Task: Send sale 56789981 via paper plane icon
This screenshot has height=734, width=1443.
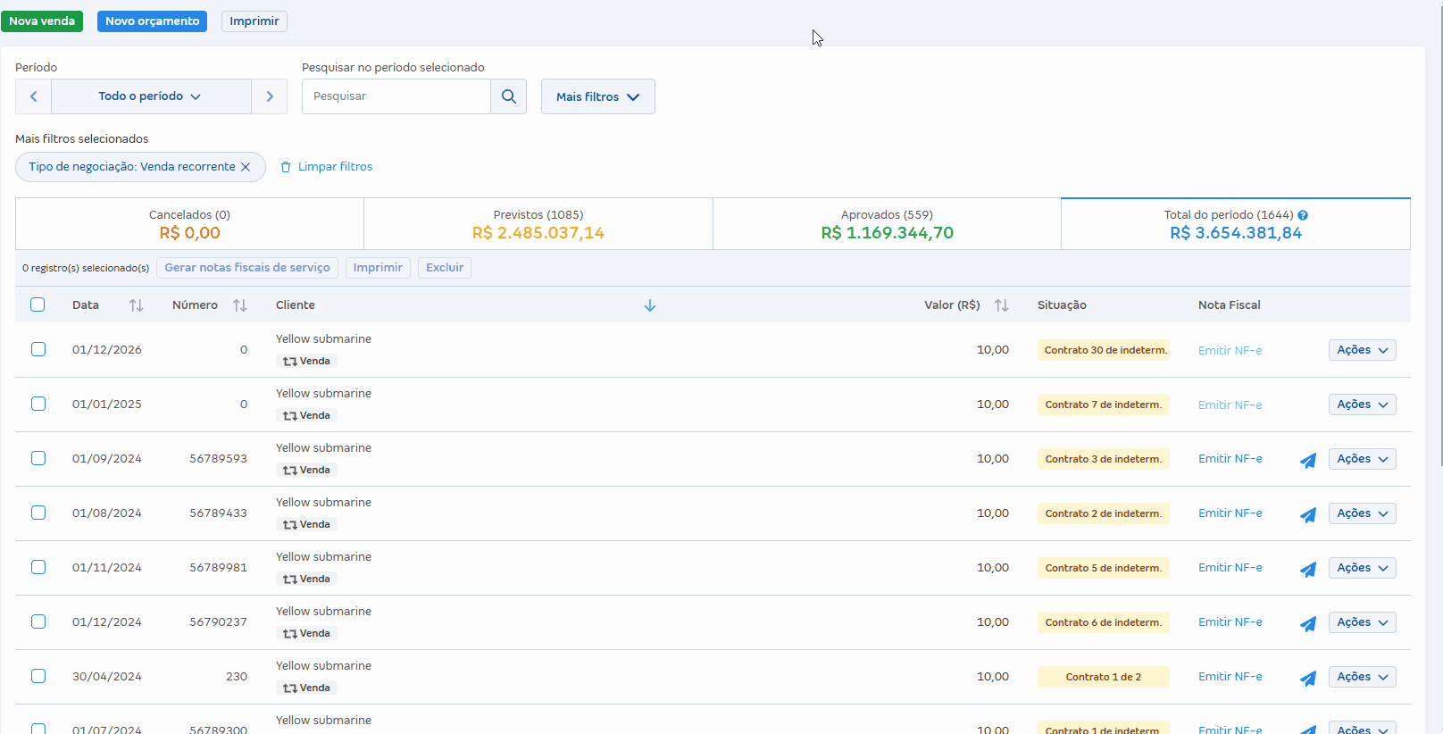Action: click(1308, 569)
